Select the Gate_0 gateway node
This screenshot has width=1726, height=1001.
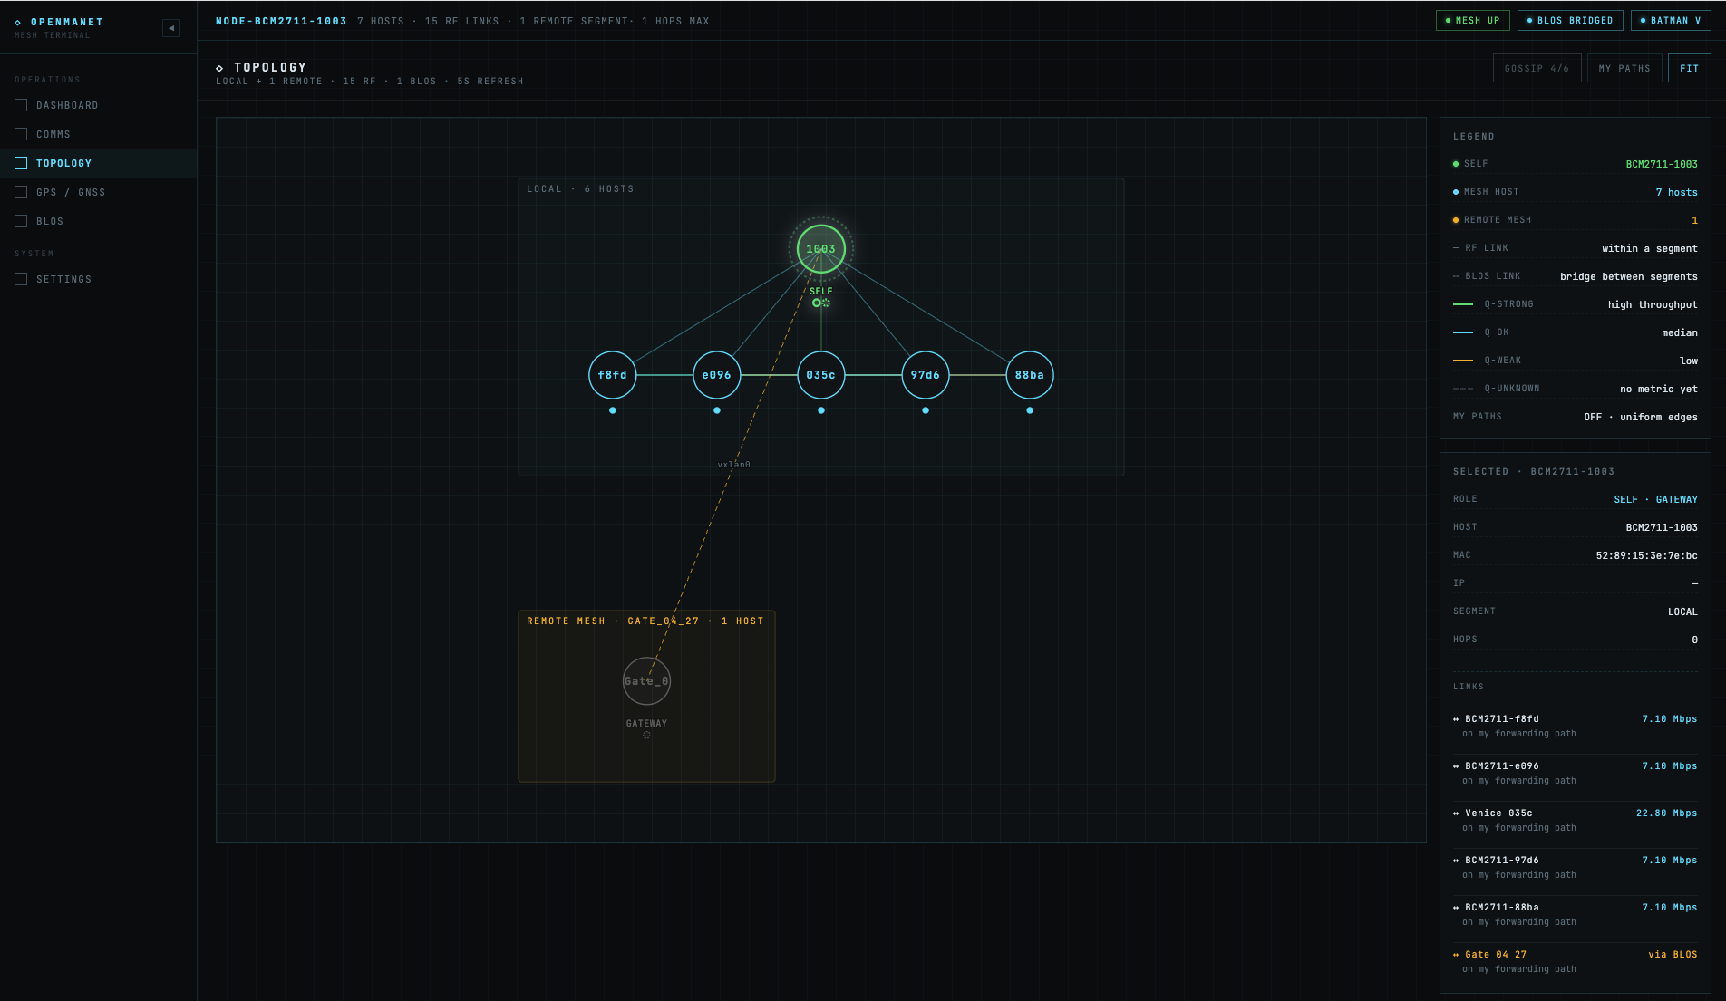646,681
